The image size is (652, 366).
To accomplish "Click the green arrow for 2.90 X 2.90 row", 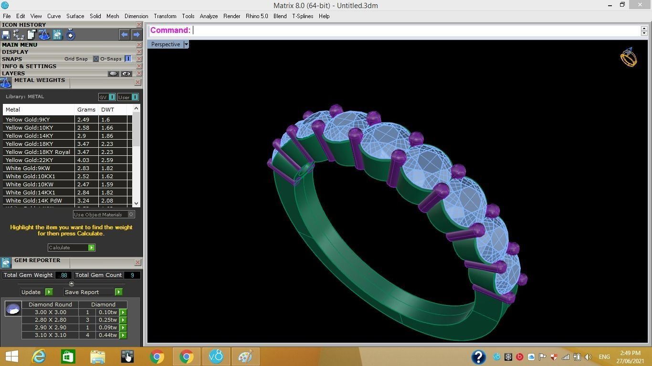I will click(123, 328).
